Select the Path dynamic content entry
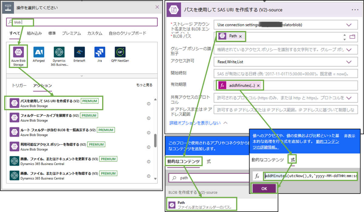The width and height of the screenshot is (364, 212). 202,204
